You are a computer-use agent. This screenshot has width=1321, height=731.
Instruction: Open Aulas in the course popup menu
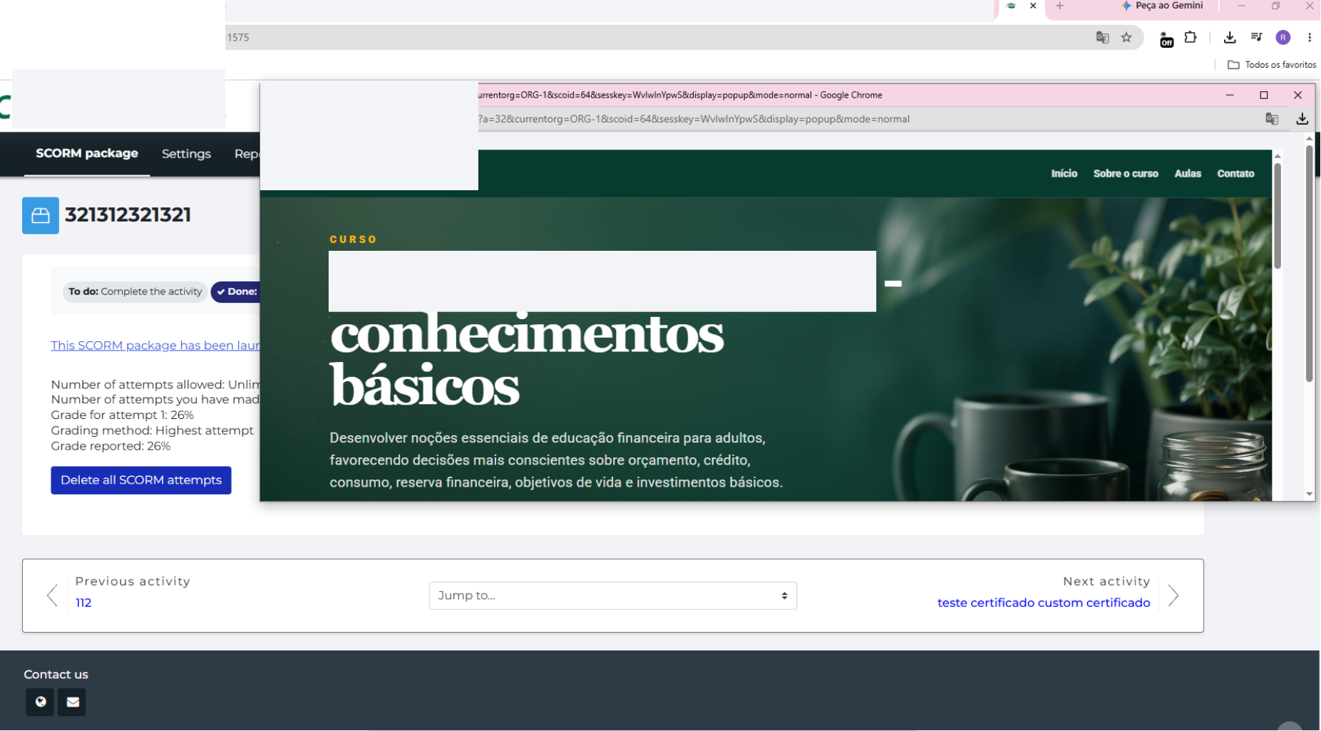[x=1188, y=174]
